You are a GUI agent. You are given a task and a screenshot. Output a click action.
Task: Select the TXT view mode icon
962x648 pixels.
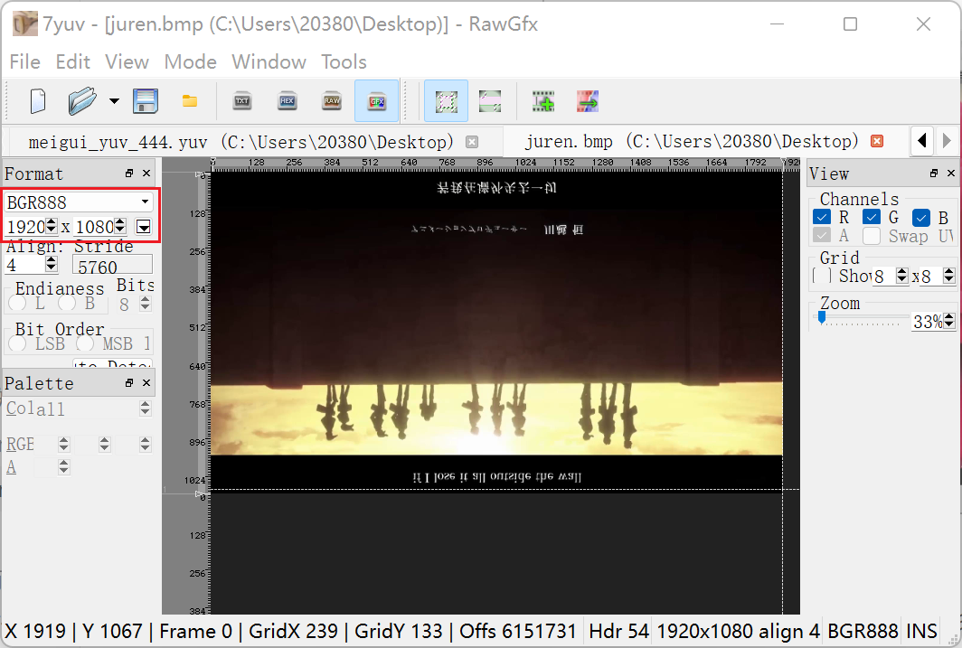coord(241,101)
